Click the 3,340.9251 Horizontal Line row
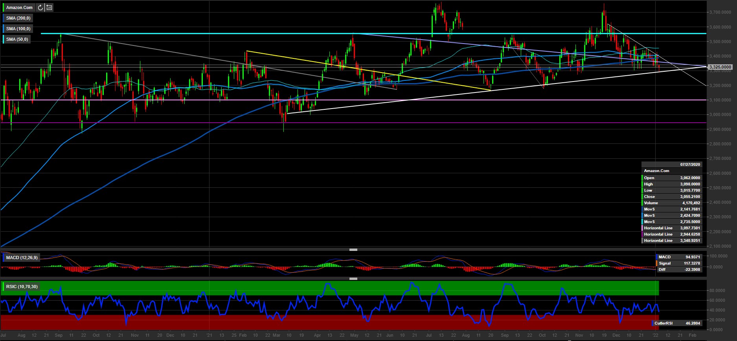The image size is (737, 341). tap(671, 241)
